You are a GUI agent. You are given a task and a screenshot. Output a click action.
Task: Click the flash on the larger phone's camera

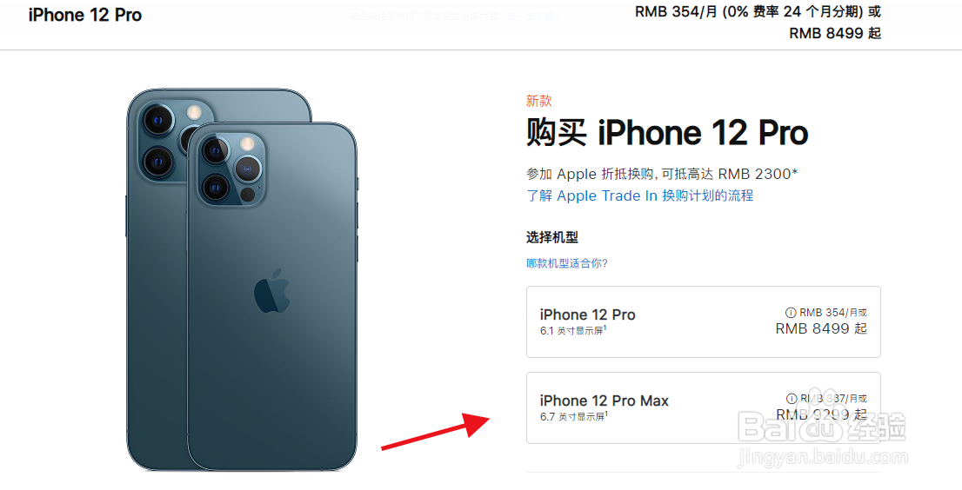click(195, 112)
